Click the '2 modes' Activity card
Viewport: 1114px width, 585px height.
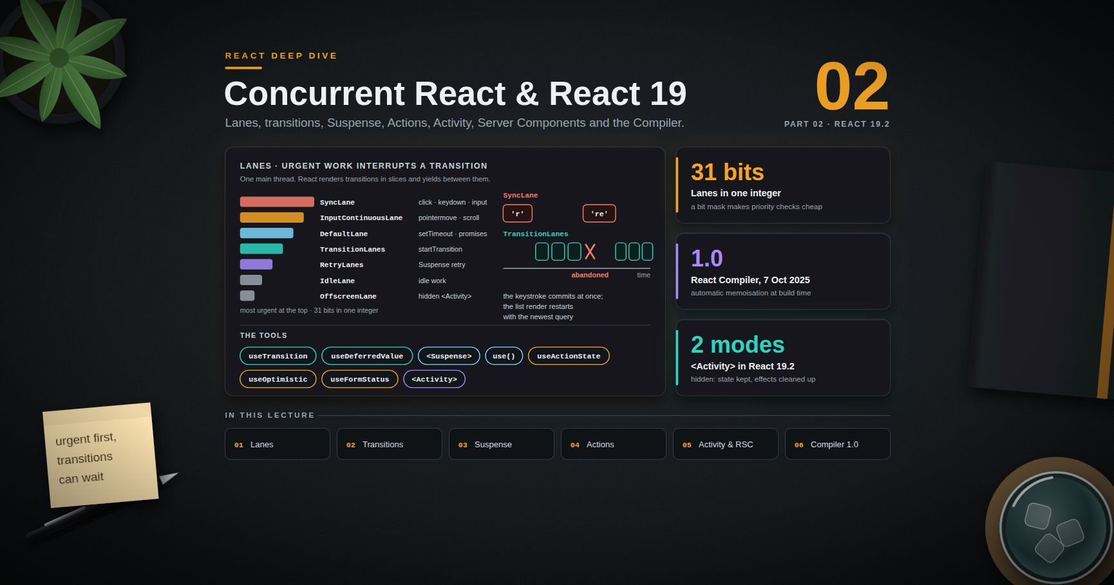coord(783,358)
